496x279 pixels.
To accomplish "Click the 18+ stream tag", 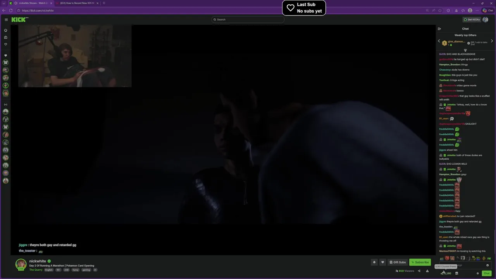I will click(58, 270).
